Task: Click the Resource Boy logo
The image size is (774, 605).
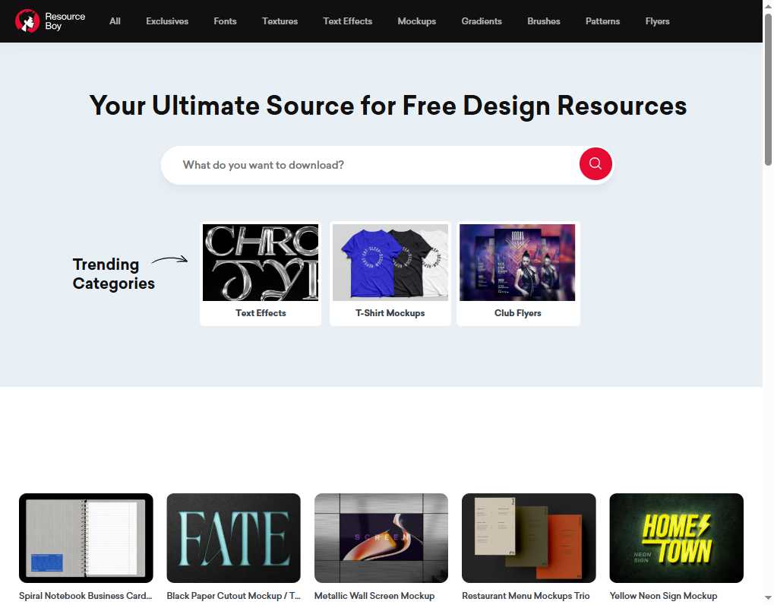Action: 49,21
